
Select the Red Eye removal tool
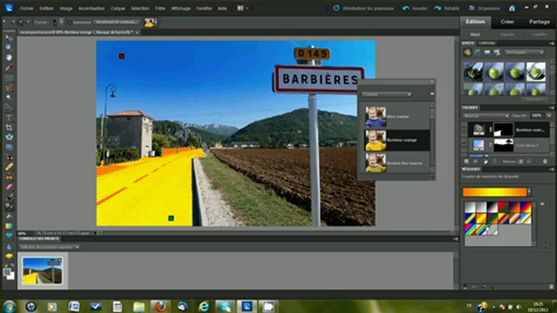tap(9, 157)
